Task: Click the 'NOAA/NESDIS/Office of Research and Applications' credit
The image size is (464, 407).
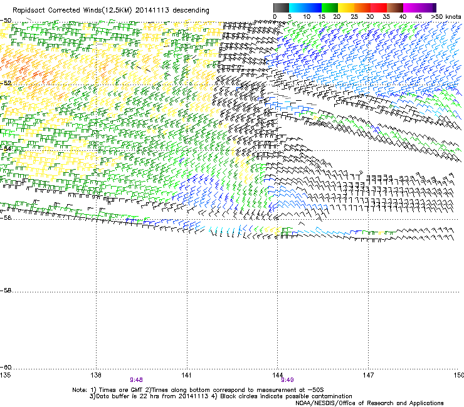Action: click(x=369, y=403)
